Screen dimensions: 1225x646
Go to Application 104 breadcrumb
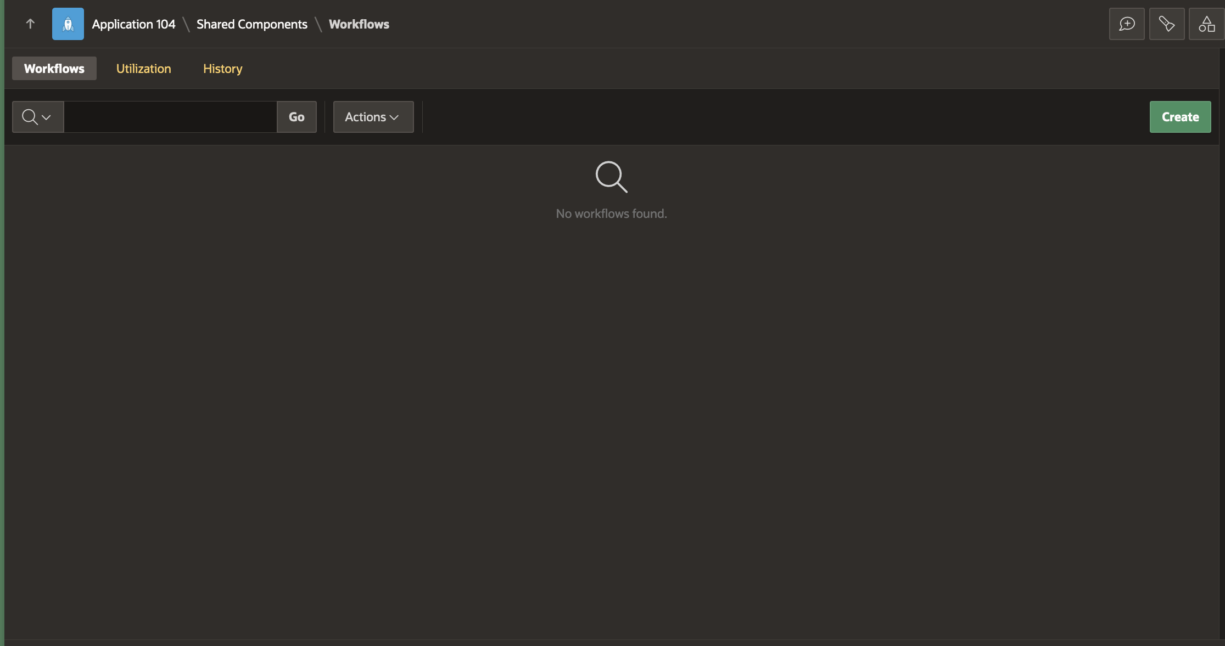[133, 24]
